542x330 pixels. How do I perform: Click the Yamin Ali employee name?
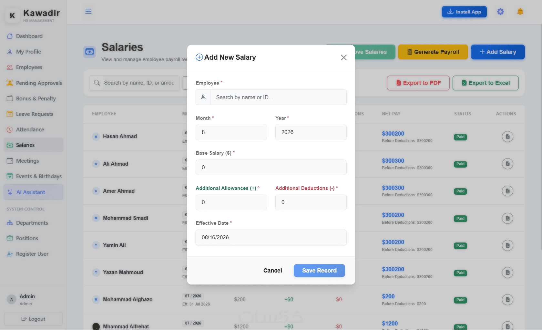pyautogui.click(x=114, y=245)
